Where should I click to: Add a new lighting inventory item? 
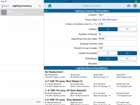pos(40,6)
